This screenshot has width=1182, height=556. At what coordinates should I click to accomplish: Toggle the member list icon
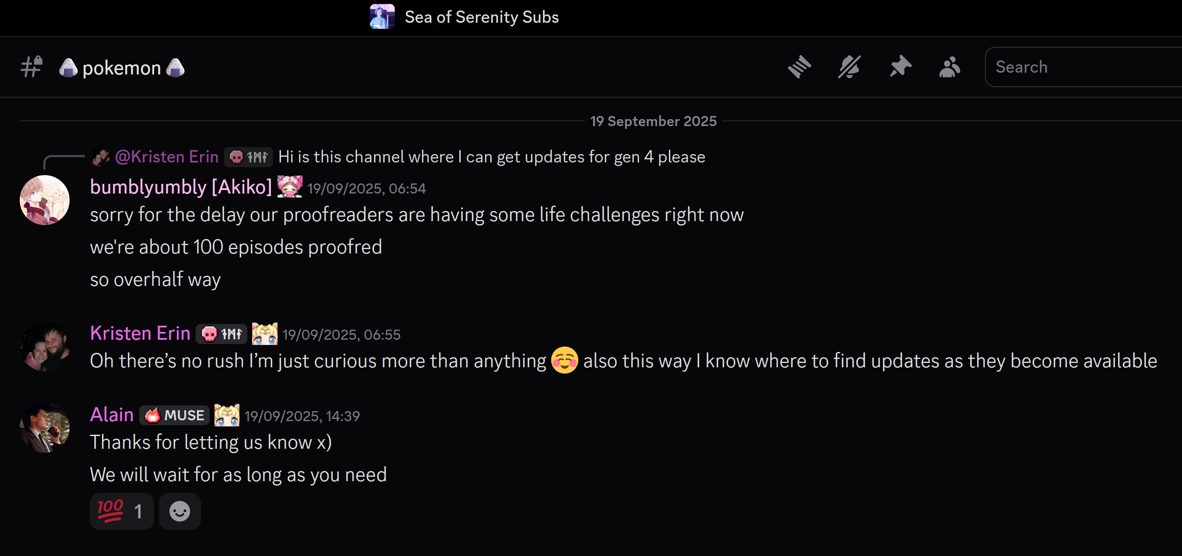point(950,67)
